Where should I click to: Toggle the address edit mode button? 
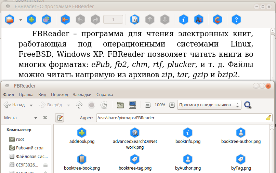point(60,118)
